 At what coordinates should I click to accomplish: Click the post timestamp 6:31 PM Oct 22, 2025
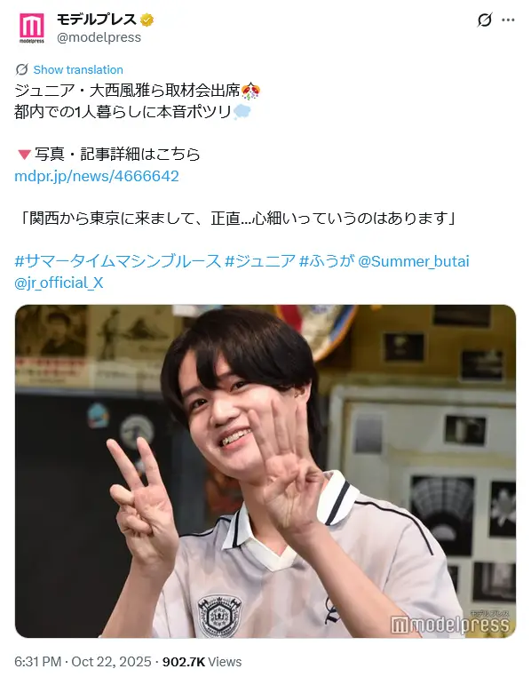[x=83, y=661]
